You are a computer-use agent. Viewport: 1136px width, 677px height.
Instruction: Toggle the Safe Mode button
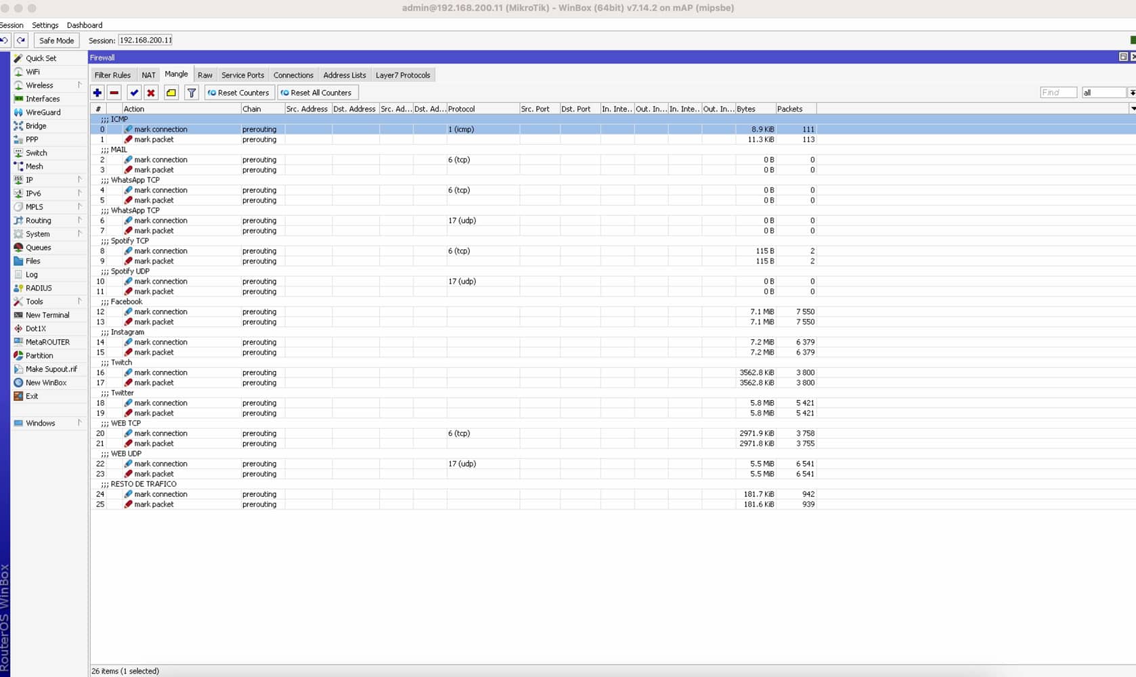(56, 41)
